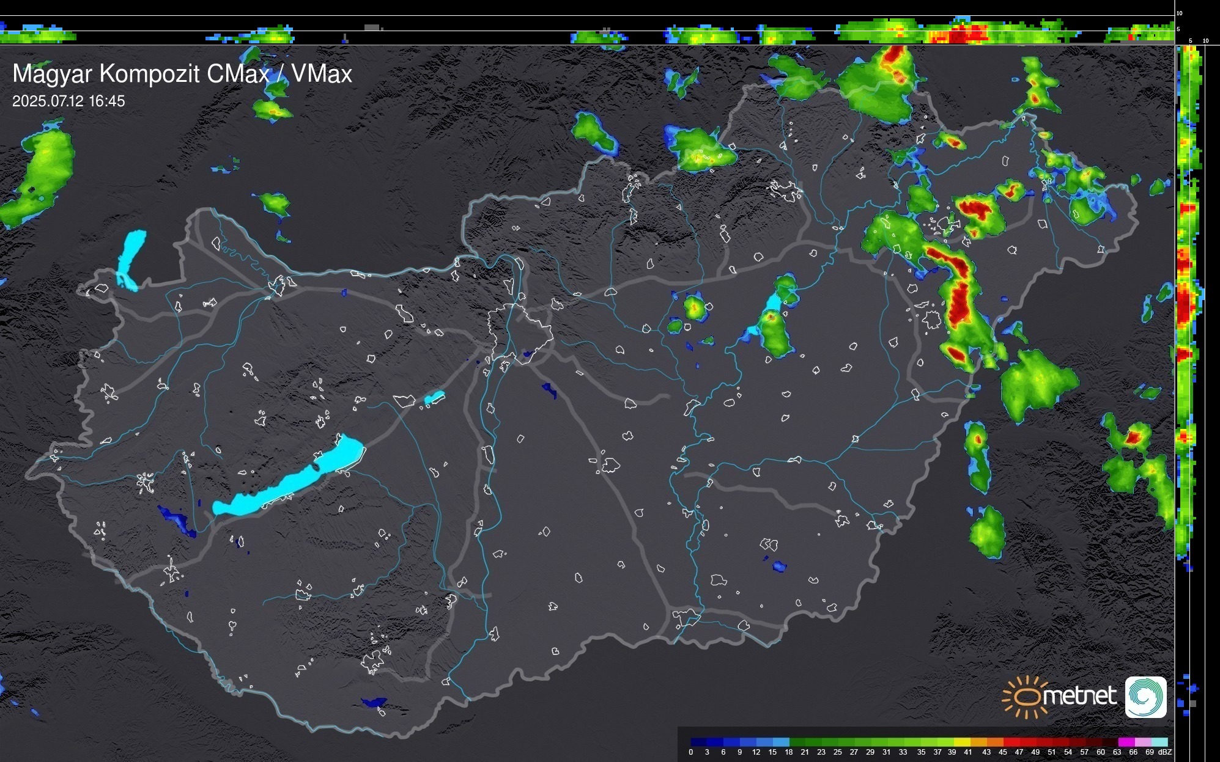Screen dimensions: 1220x762
Task: Click the dBZ unit label on the legend
Action: pos(1164,752)
